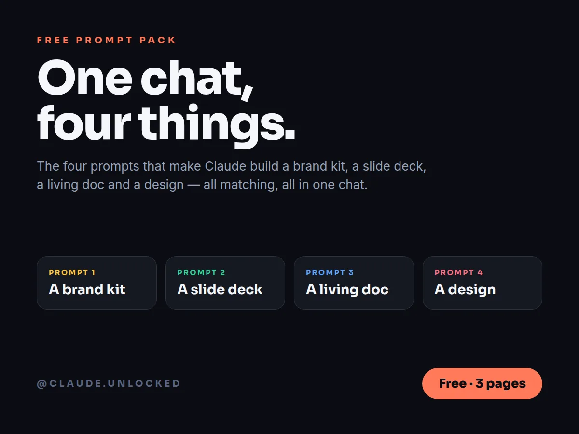This screenshot has width=579, height=434.
Task: Click the "Free · 3 pages" pill button
Action: (482, 383)
